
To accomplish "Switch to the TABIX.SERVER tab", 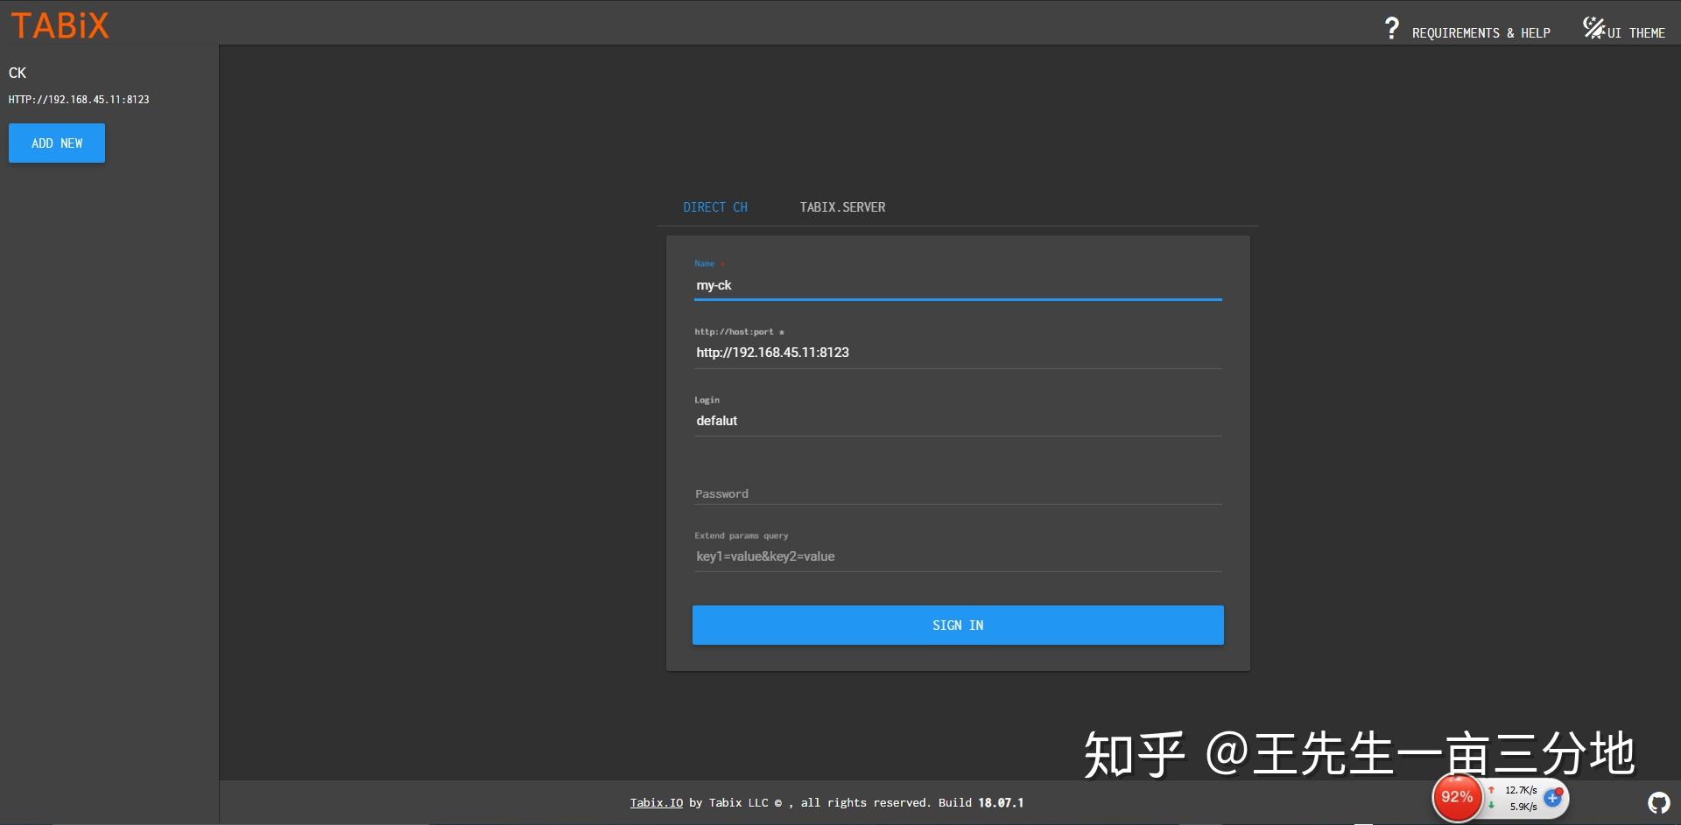I will [842, 207].
